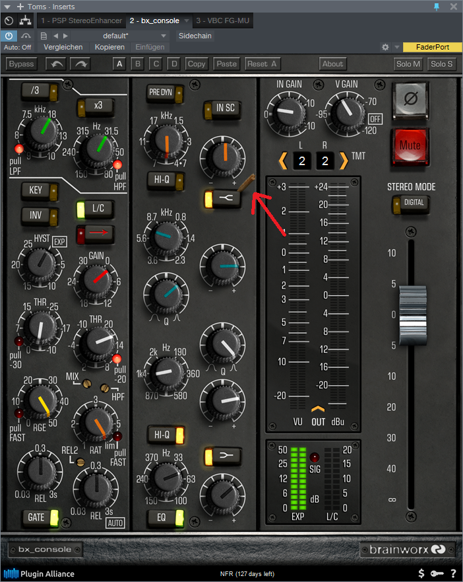Toggle the upper HI-Q switch
The height and width of the screenshot is (582, 463).
pyautogui.click(x=165, y=180)
